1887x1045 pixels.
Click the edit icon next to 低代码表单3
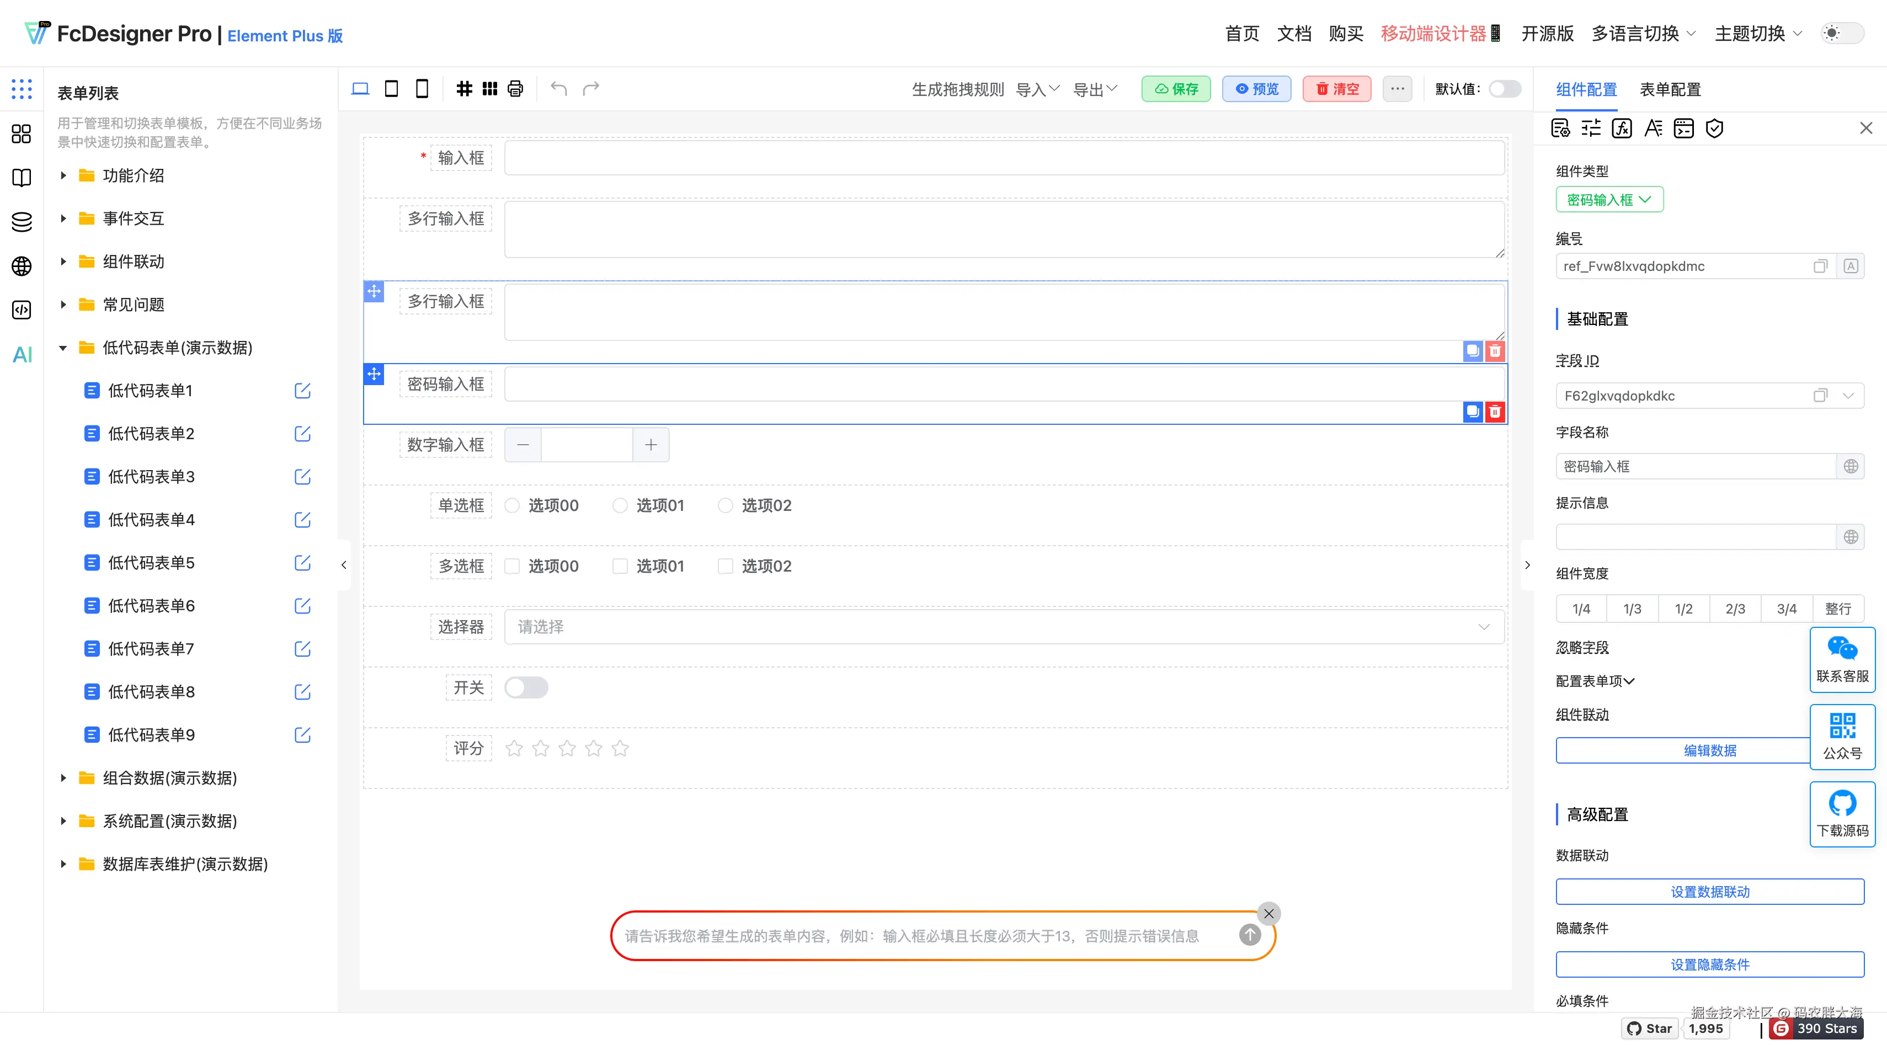(x=302, y=477)
